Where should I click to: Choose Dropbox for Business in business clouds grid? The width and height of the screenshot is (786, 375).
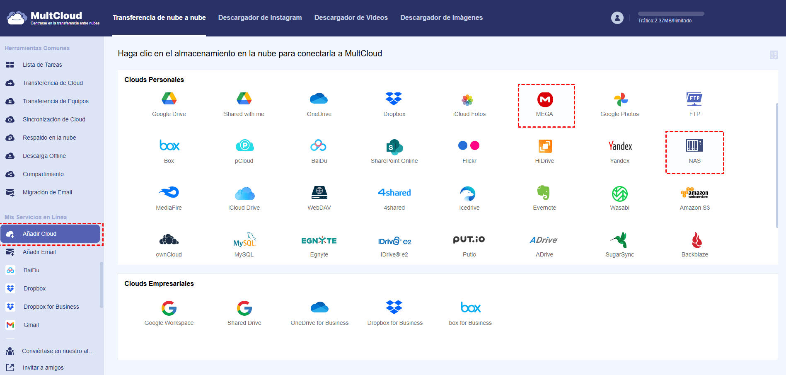[394, 307]
